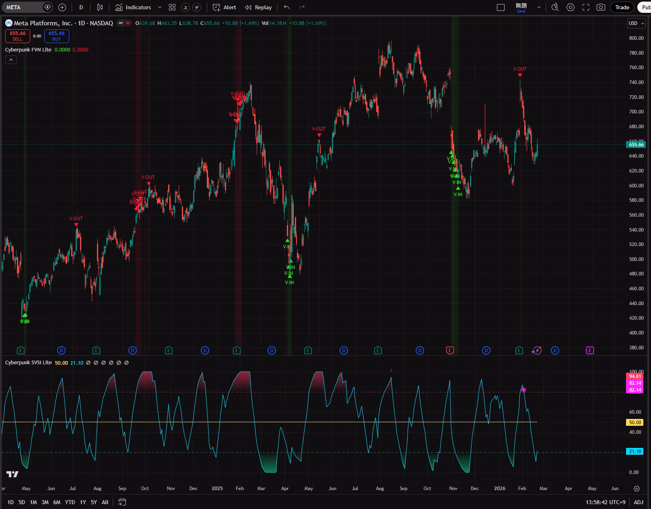Click the circled テ quick-access button
Screen dimensions: 651x509
[x=196, y=7]
